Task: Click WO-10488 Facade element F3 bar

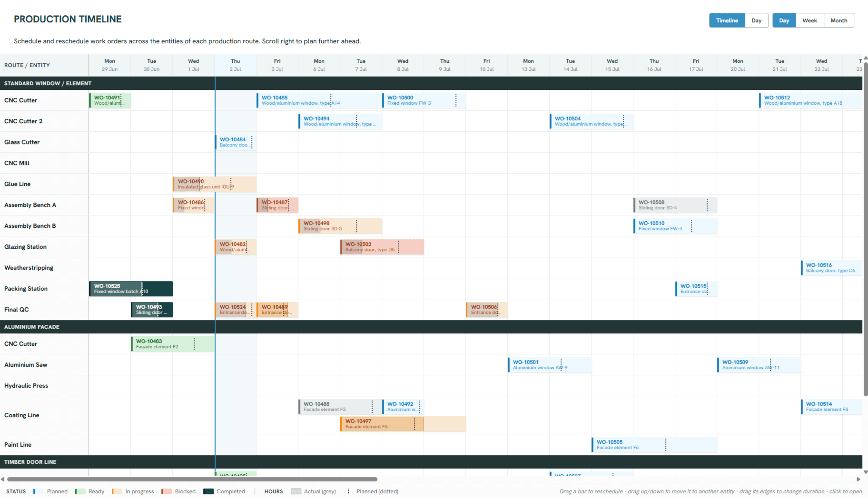Action: (340, 407)
